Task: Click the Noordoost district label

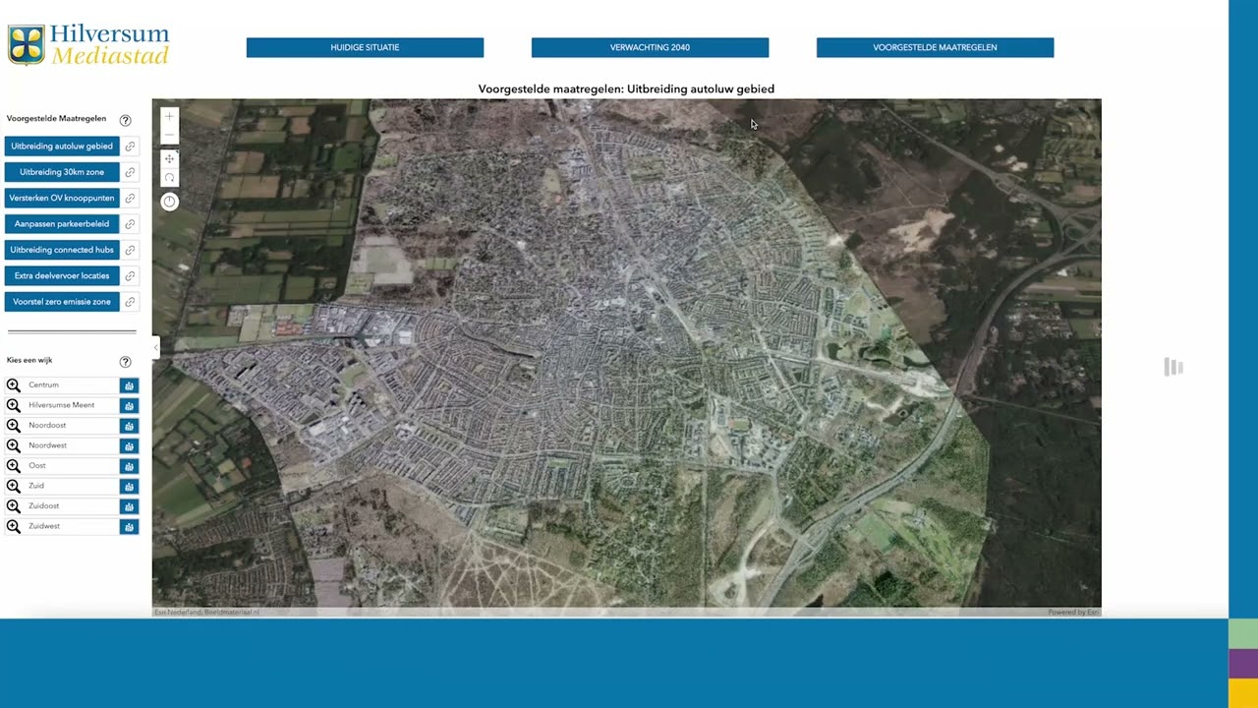Action: (x=47, y=426)
